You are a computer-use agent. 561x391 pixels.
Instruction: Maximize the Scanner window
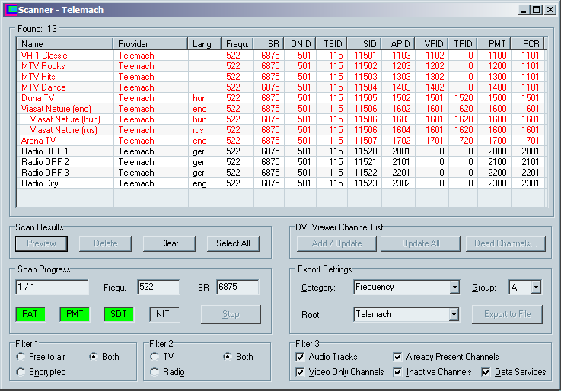(537, 10)
